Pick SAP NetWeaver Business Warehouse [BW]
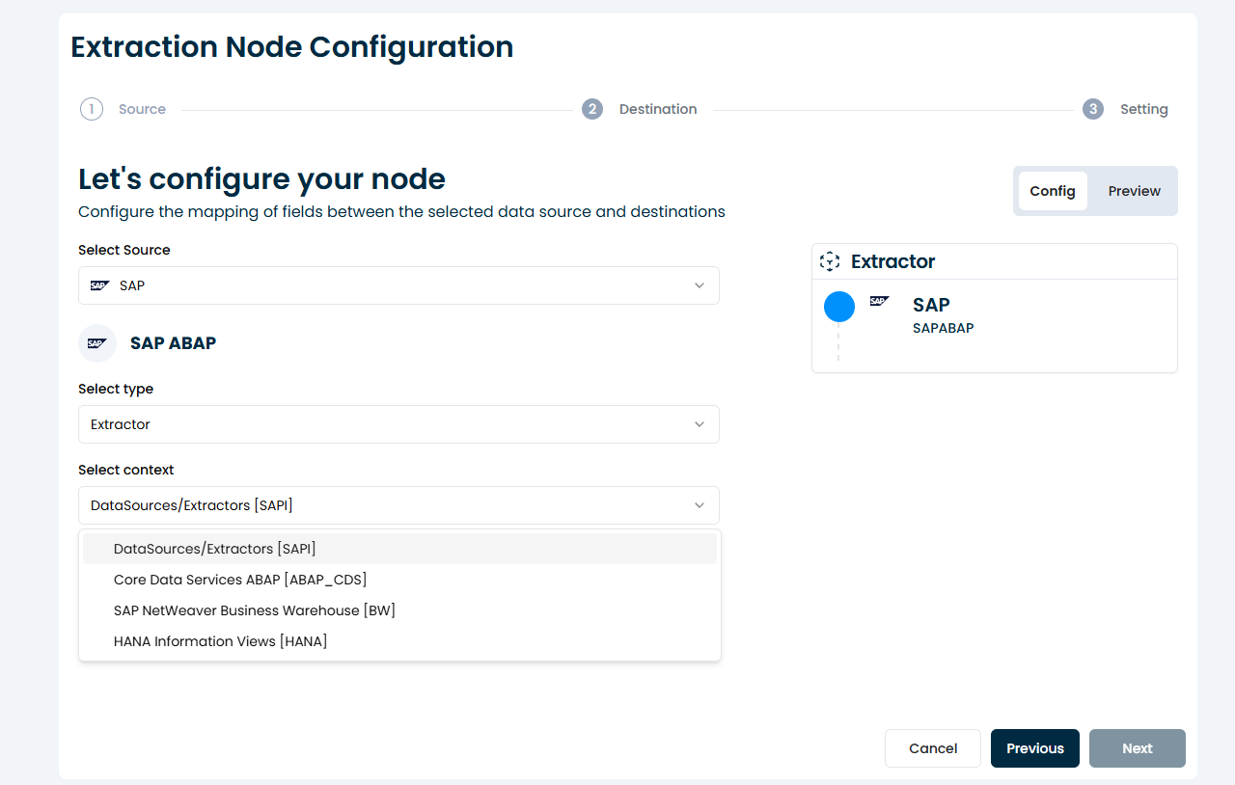 click(255, 610)
